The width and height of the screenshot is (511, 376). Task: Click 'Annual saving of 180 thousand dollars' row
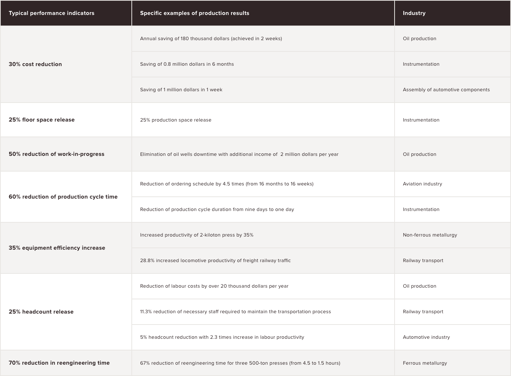click(211, 39)
